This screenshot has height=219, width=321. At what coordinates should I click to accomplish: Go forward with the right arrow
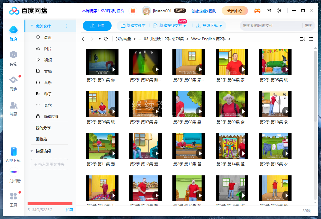[x=92, y=39]
